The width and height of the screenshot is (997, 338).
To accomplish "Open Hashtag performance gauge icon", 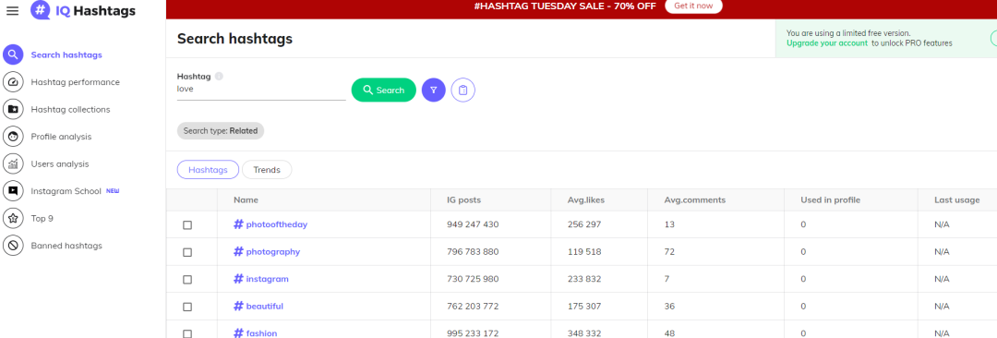I will [13, 82].
